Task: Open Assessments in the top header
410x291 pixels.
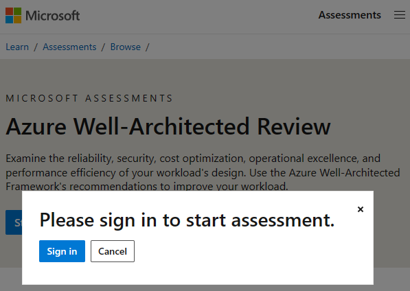Action: pyautogui.click(x=350, y=15)
